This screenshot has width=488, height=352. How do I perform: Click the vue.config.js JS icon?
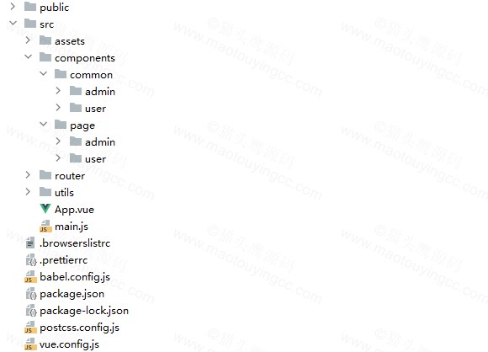click(30, 344)
